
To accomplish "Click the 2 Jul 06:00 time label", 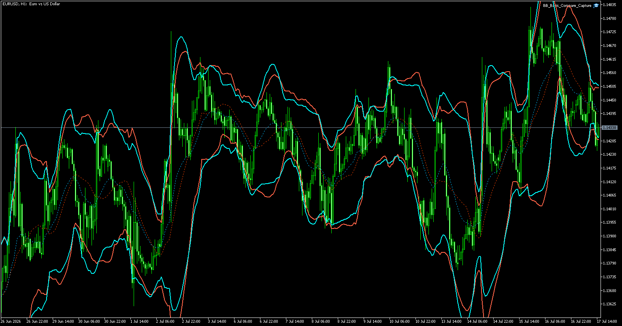I will point(166,322).
